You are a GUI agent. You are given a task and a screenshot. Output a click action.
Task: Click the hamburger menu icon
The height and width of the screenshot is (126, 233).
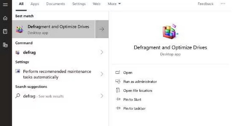(5, 4)
